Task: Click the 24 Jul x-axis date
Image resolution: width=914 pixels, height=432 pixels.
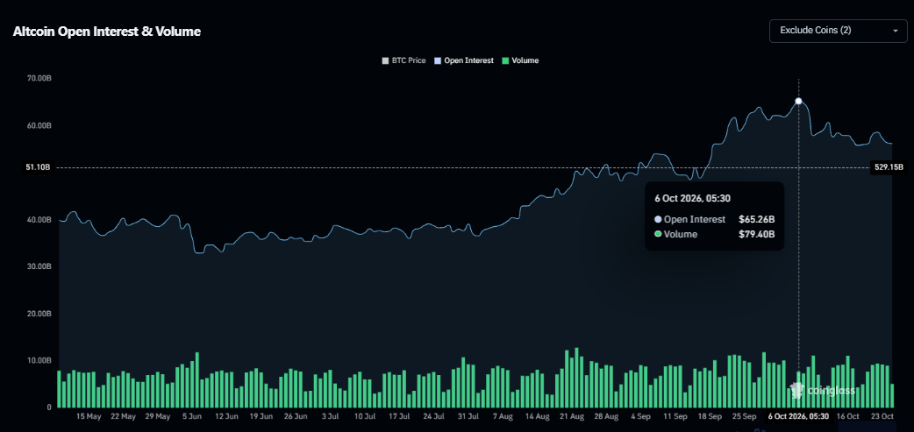Action: tap(433, 417)
